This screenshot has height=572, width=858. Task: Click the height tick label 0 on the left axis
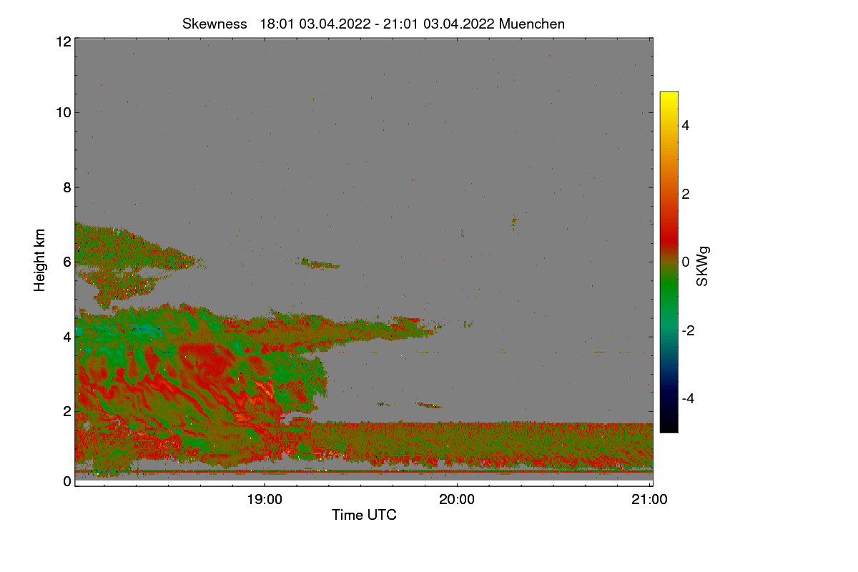coord(67,481)
